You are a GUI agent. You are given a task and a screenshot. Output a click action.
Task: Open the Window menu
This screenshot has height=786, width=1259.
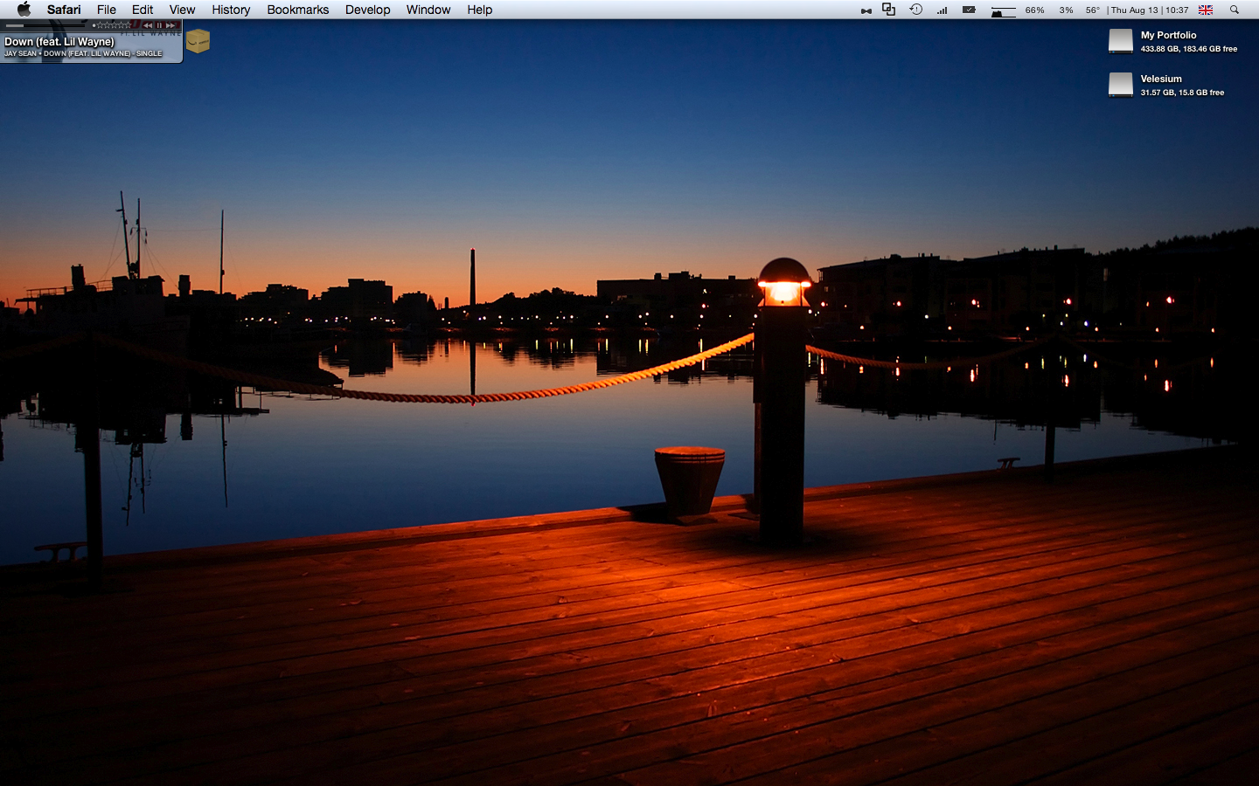point(428,10)
